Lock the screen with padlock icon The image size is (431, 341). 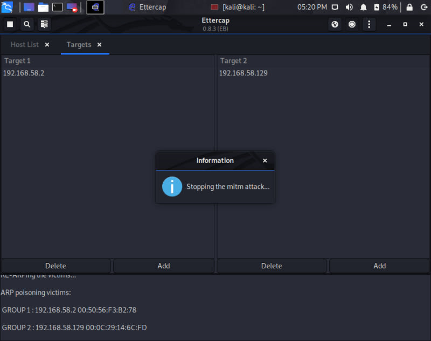pyautogui.click(x=409, y=7)
